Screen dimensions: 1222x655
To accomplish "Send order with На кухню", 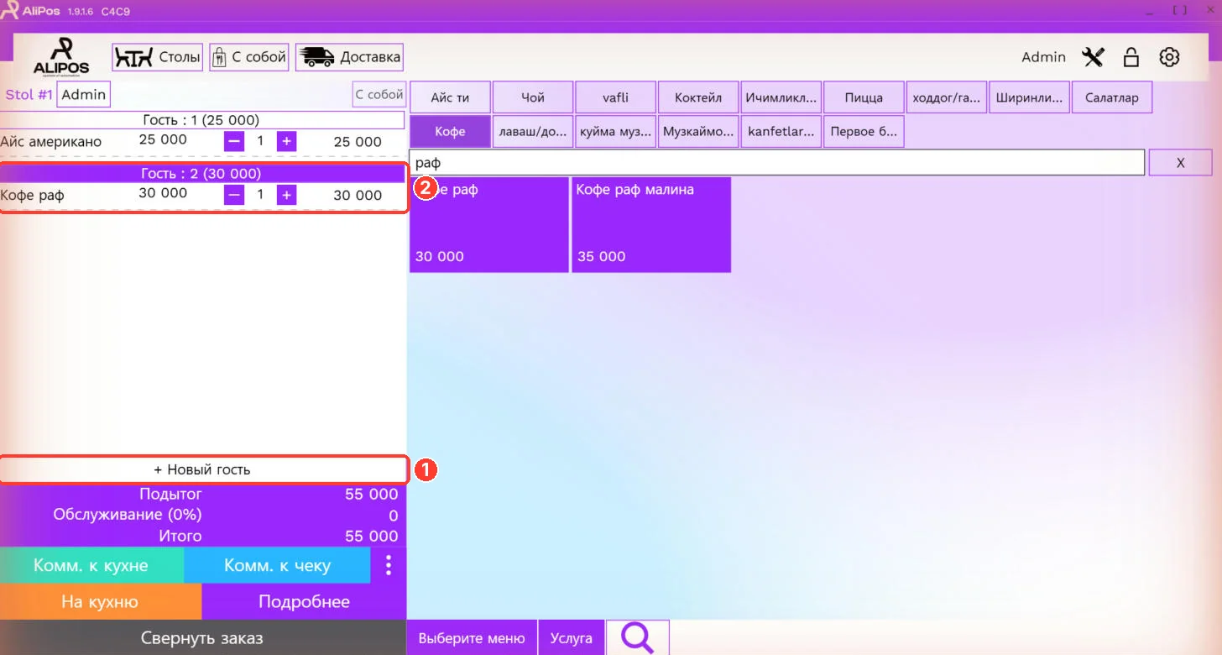I will [101, 601].
